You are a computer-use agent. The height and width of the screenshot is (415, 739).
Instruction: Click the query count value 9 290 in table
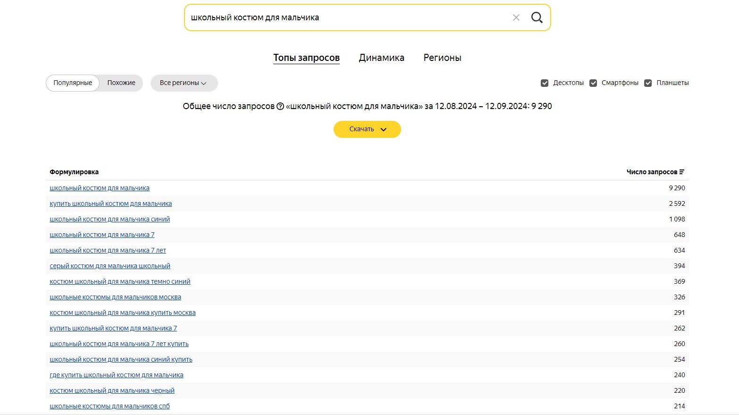pyautogui.click(x=677, y=188)
